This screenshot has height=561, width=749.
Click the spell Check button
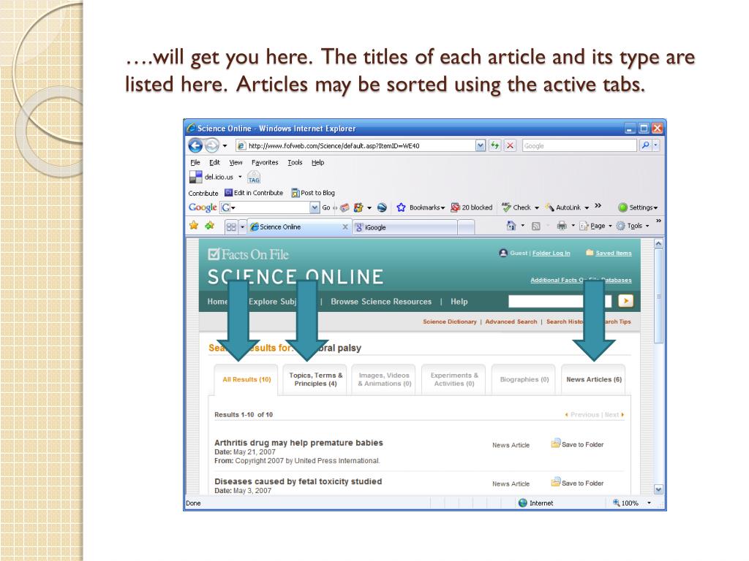pyautogui.click(x=520, y=207)
